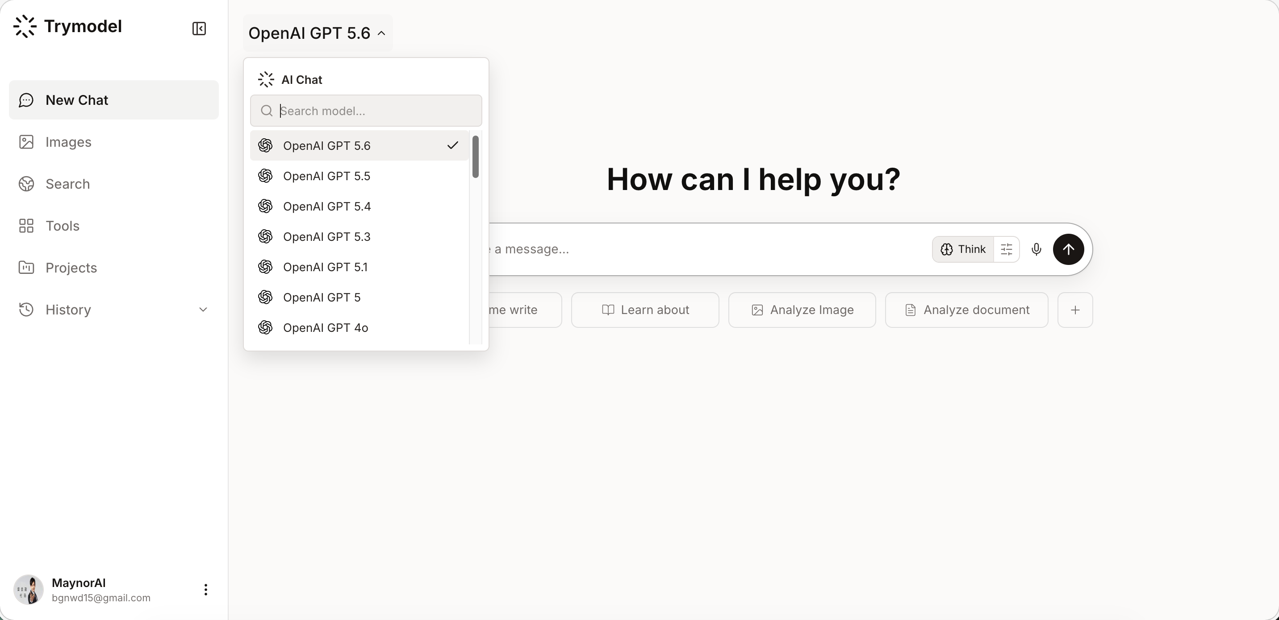The height and width of the screenshot is (620, 1279).
Task: Click the Projects folder icon
Action: point(26,268)
